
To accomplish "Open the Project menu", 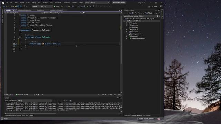I will click(x=22, y=3).
